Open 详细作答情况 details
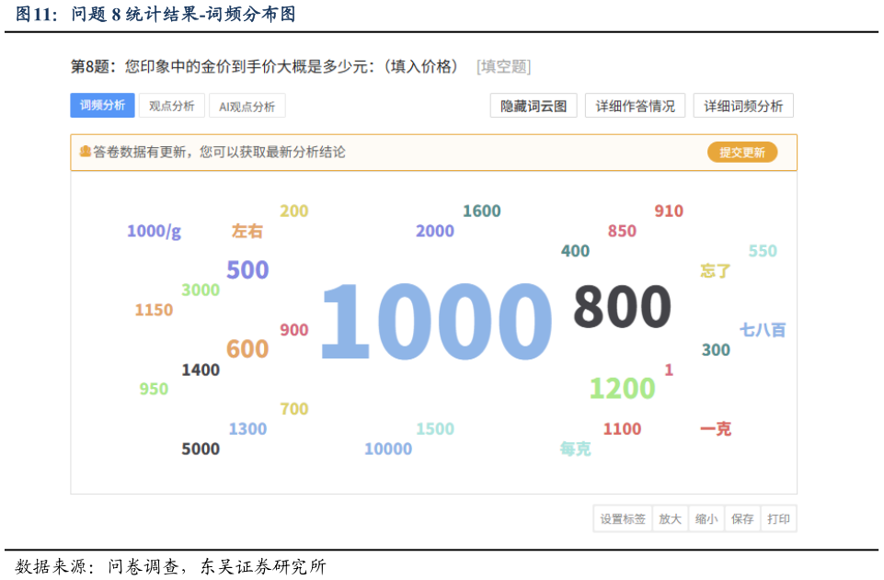Screen dimensions: 884x580 click(635, 106)
